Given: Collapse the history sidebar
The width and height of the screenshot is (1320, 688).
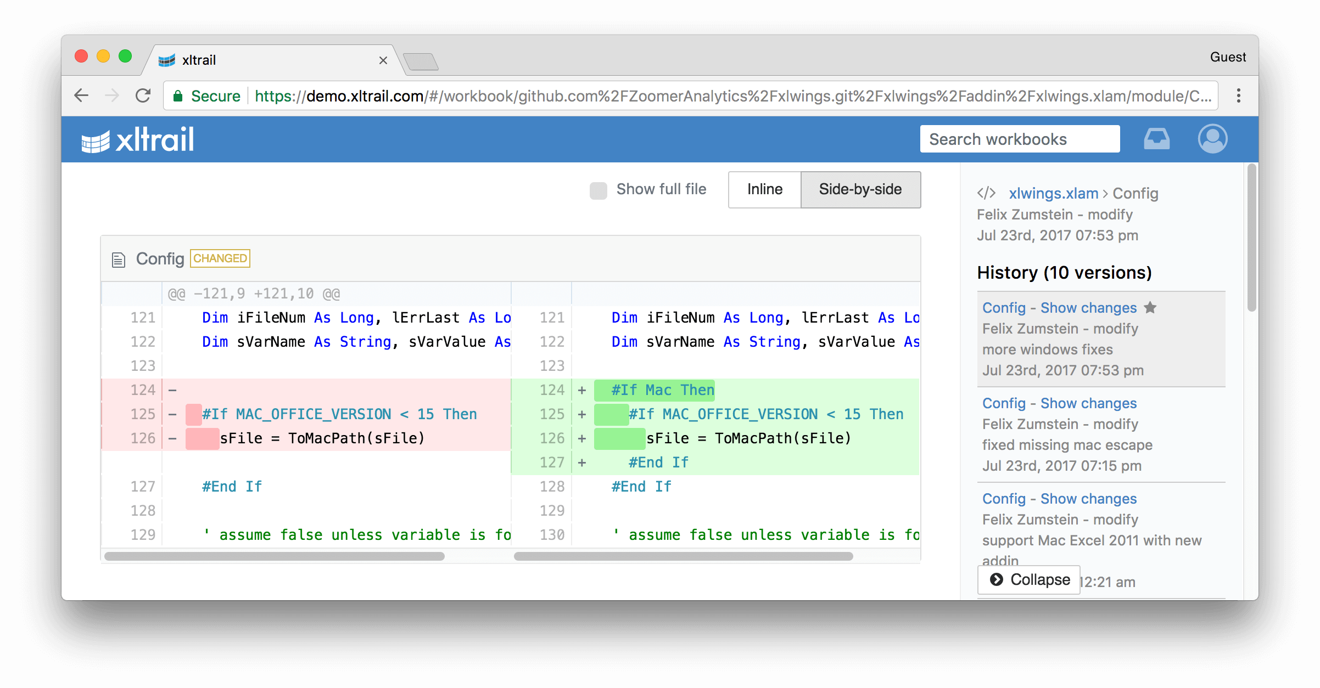Looking at the screenshot, I should point(1029,579).
